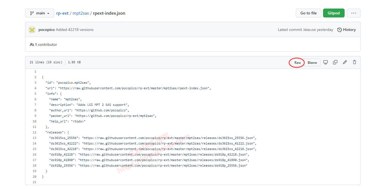Open in Gitpod
This screenshot has width=373, height=189.
[334, 13]
